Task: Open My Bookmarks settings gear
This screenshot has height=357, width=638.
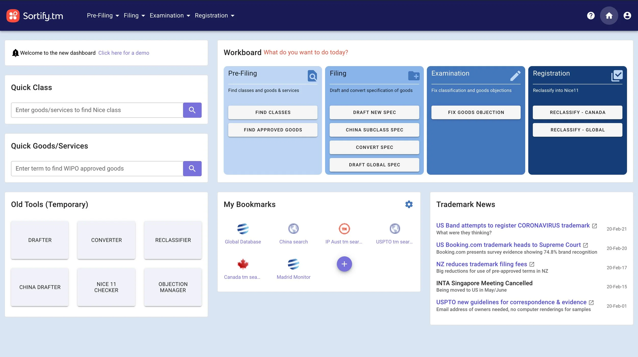Action: pyautogui.click(x=409, y=204)
